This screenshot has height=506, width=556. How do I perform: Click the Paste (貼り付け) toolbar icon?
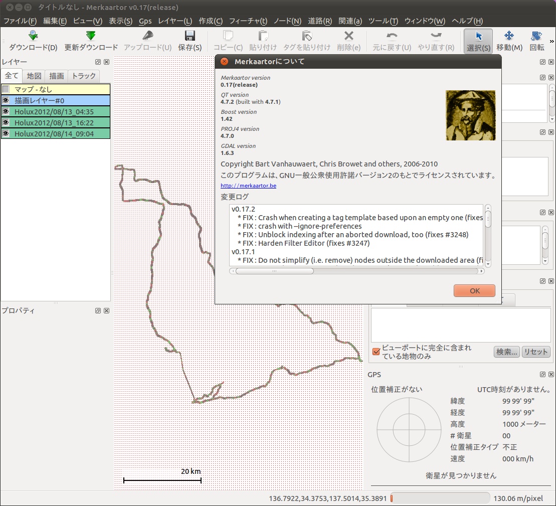coord(263,36)
